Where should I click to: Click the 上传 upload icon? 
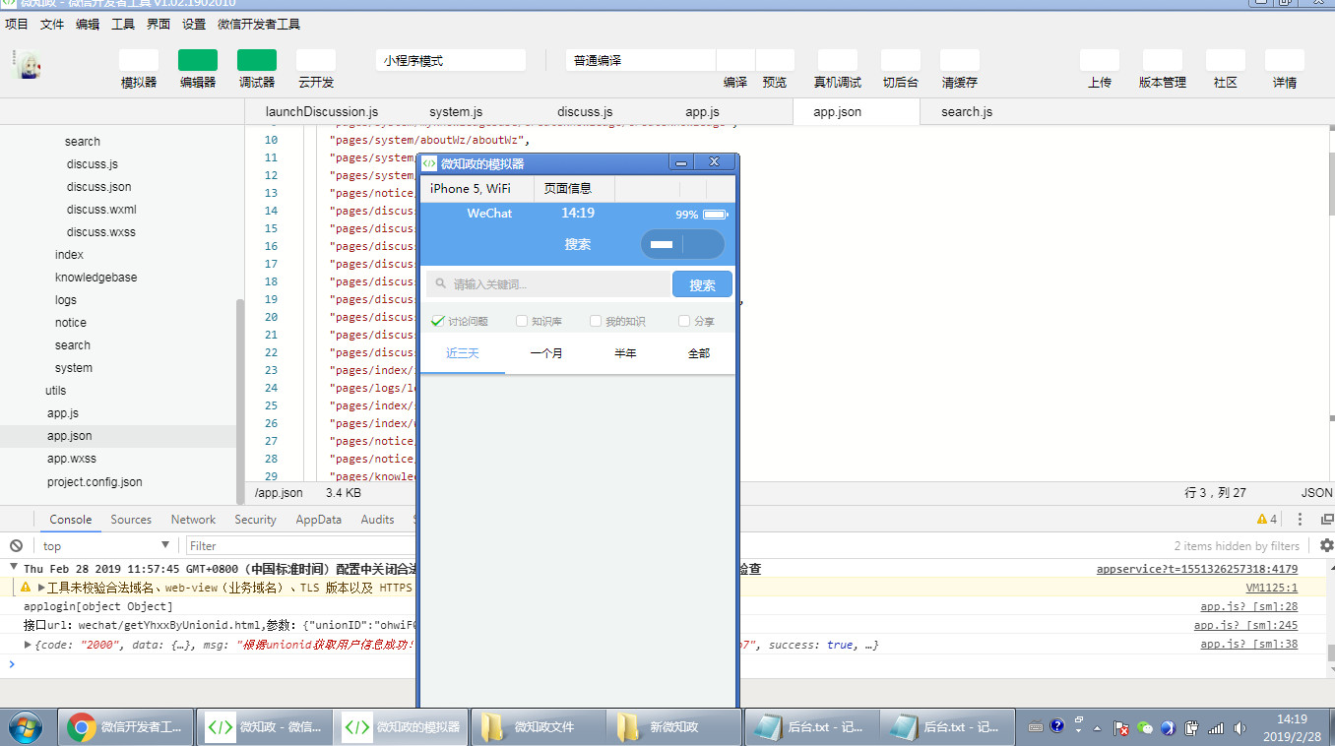click(1100, 61)
